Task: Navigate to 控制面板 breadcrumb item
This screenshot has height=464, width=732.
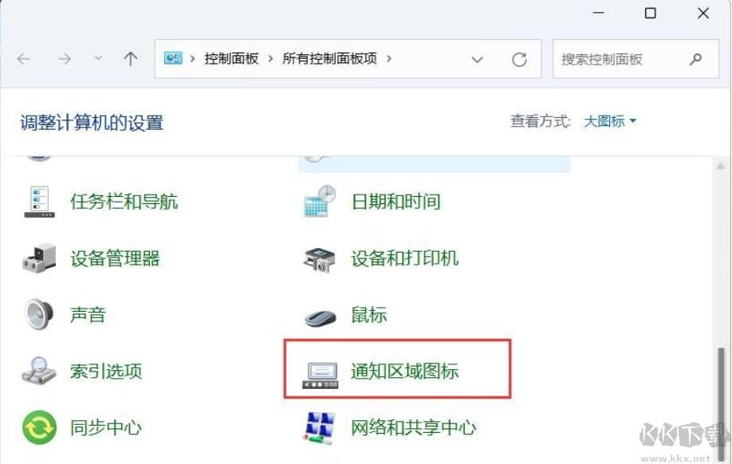Action: [230, 58]
